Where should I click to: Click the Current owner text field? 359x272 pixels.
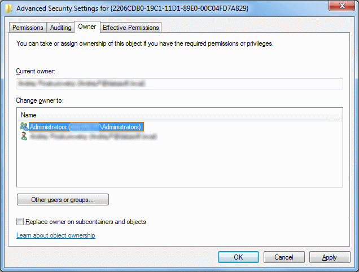tap(179, 84)
